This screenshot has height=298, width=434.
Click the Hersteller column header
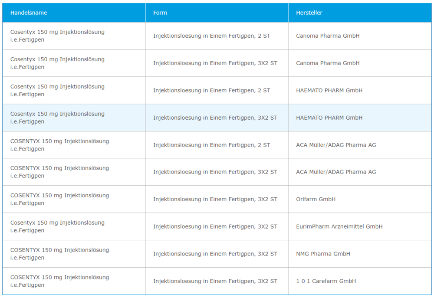[309, 13]
